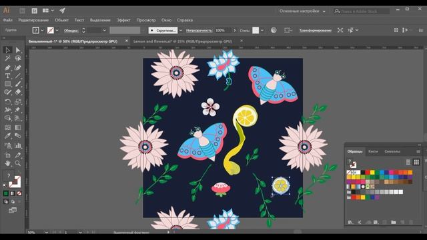Pick the Magic Wand tool
The width and height of the screenshot is (427, 240).
pos(7,59)
